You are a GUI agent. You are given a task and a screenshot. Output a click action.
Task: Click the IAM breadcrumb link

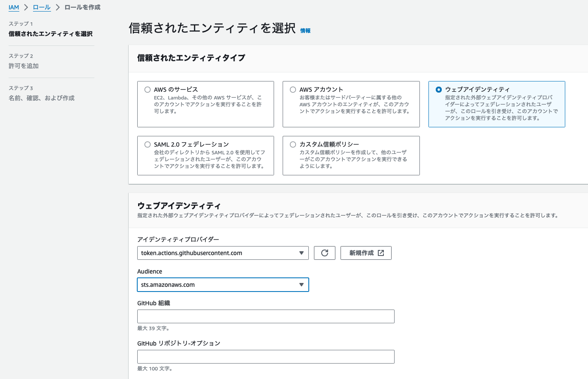point(14,7)
